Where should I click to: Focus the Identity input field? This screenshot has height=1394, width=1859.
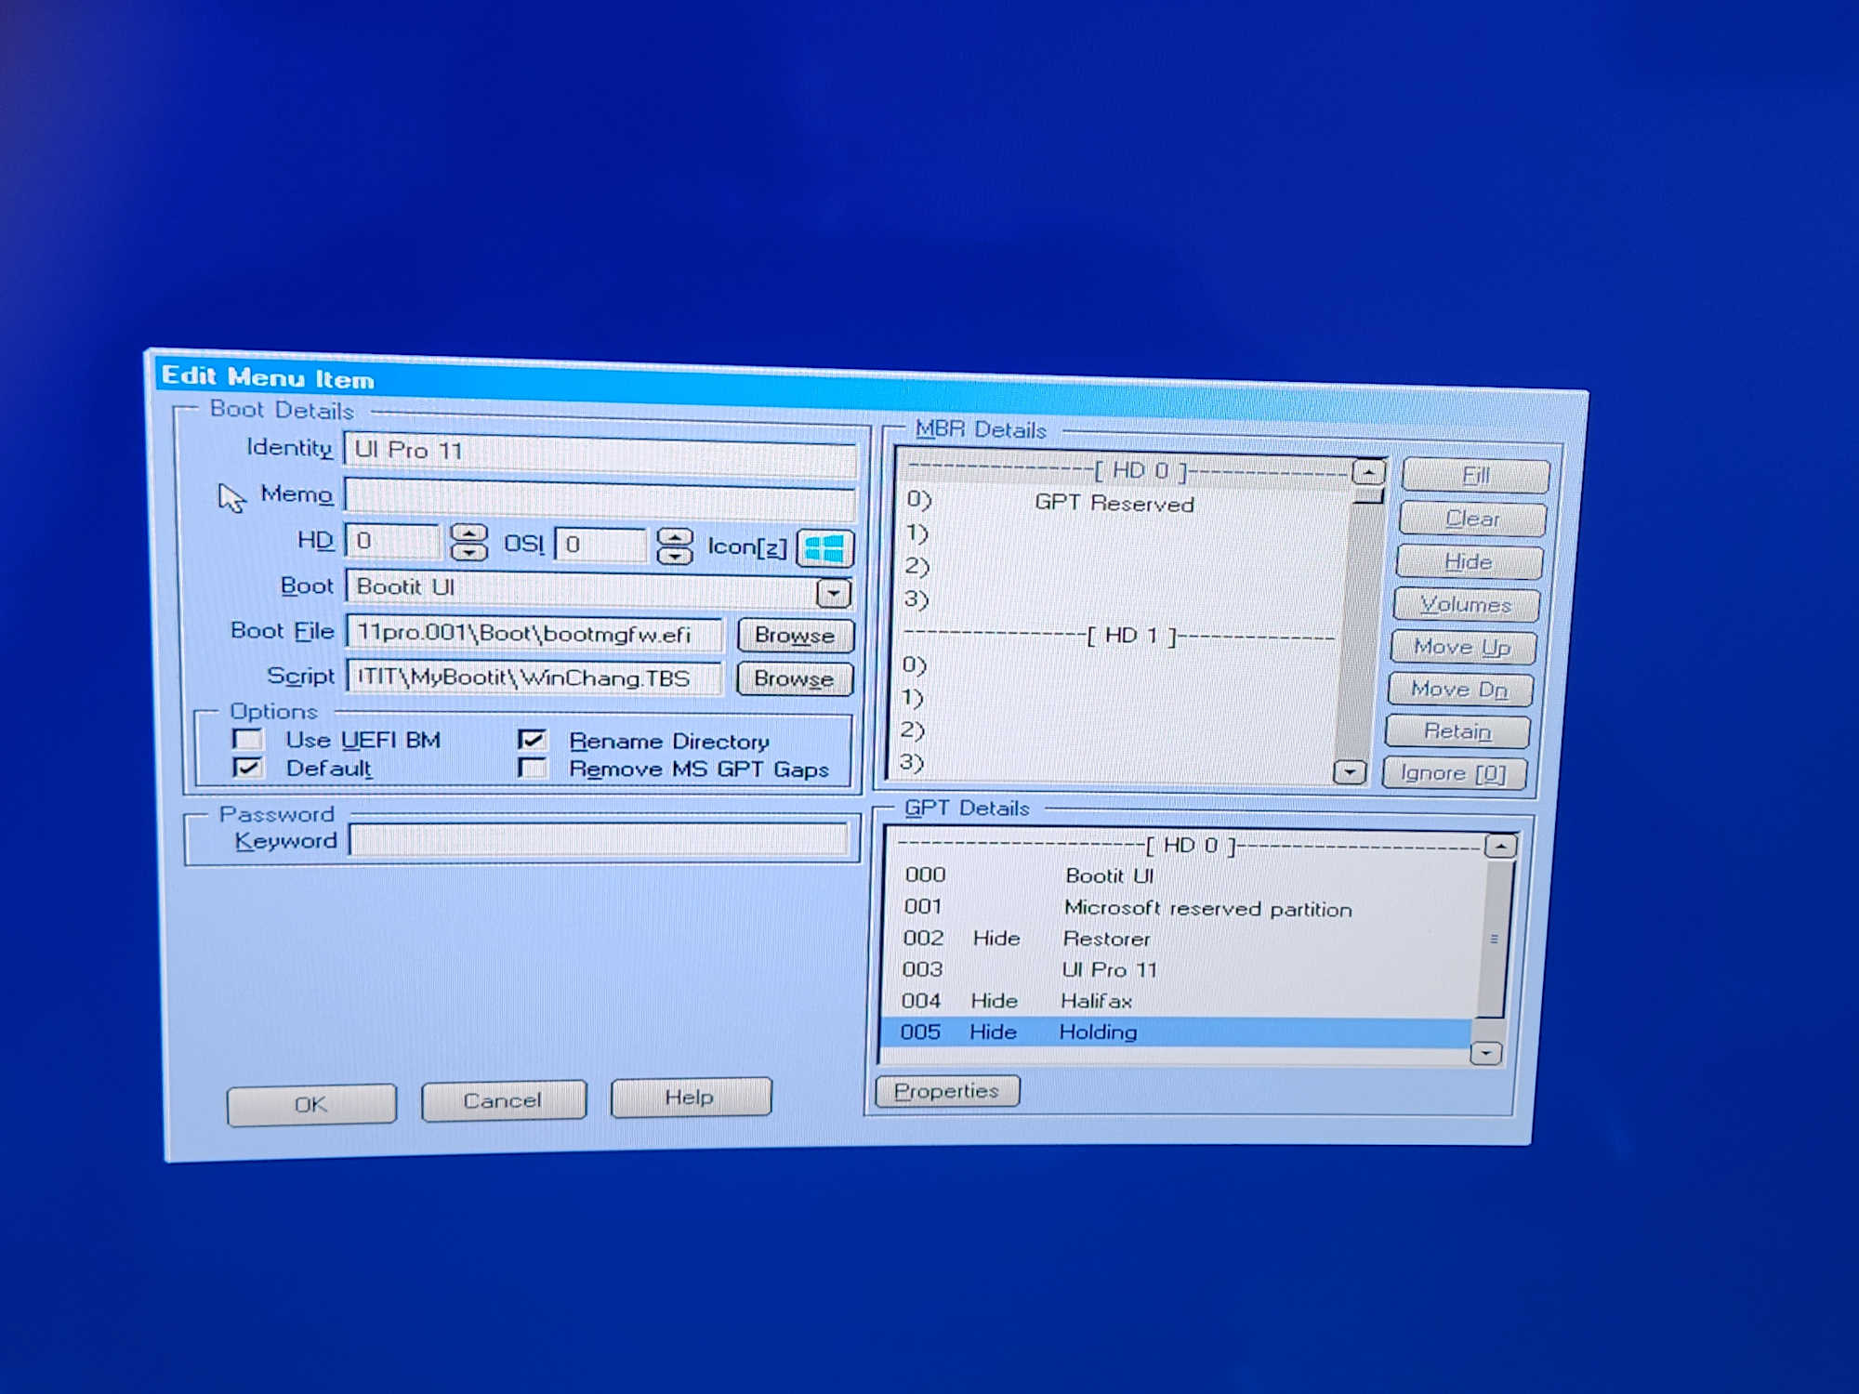600,454
